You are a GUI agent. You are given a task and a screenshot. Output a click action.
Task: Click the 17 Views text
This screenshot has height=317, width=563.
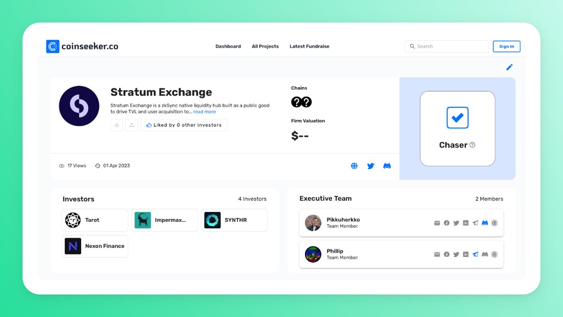point(77,166)
